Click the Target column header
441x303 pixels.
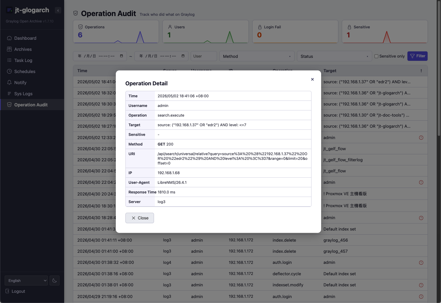tap(330, 71)
